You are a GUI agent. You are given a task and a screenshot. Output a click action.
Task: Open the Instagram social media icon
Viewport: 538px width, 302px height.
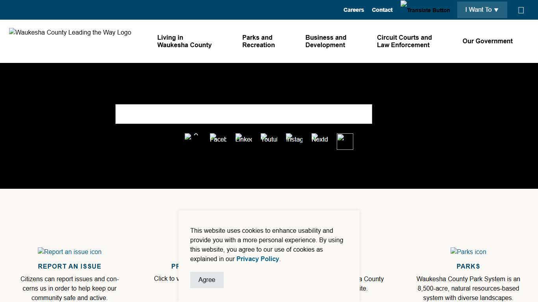click(294, 139)
